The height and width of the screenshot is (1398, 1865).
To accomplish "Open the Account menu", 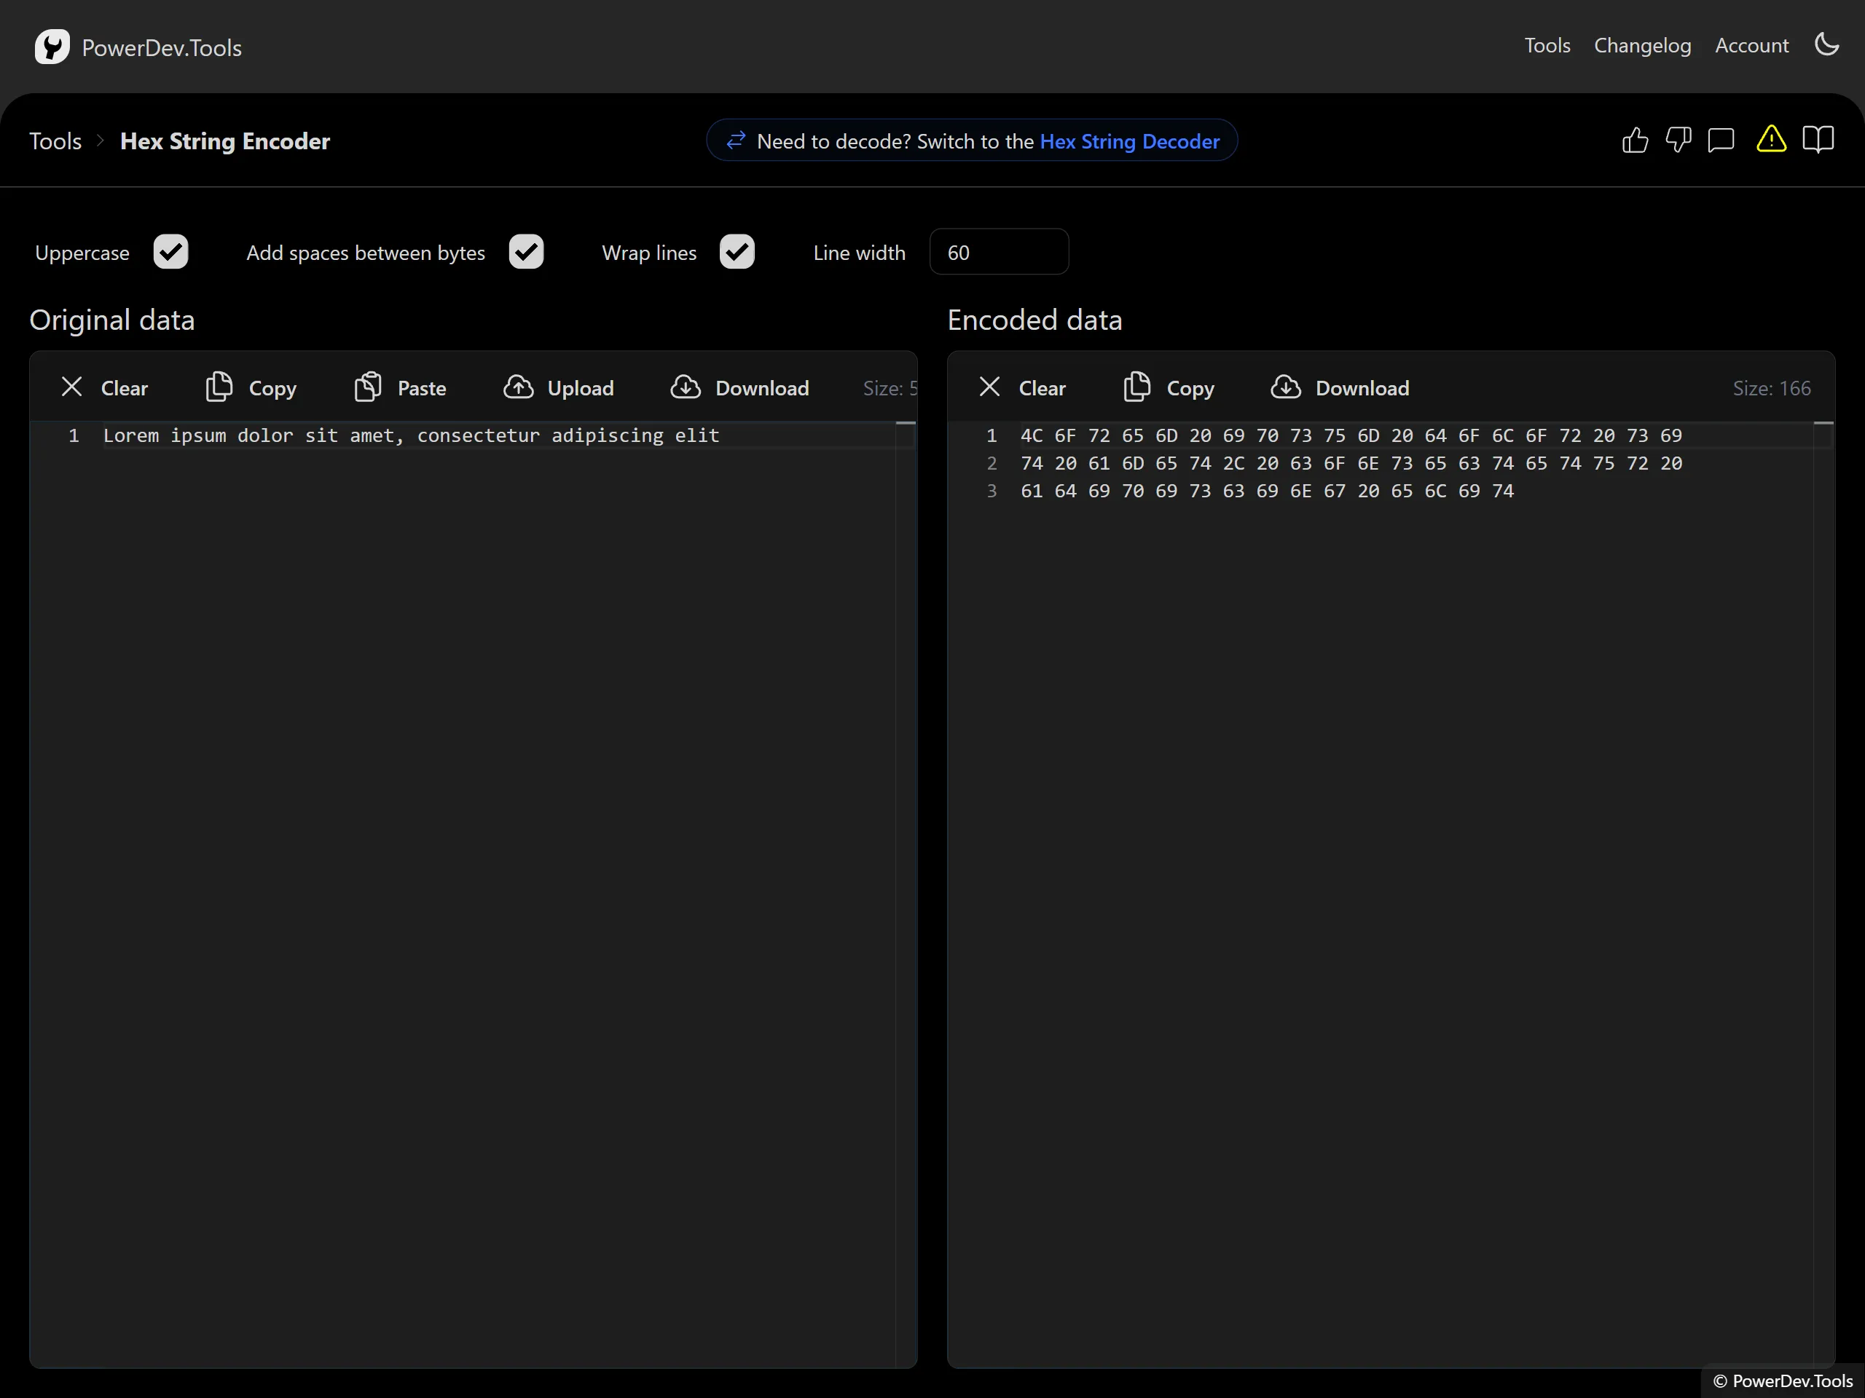I will pos(1751,45).
